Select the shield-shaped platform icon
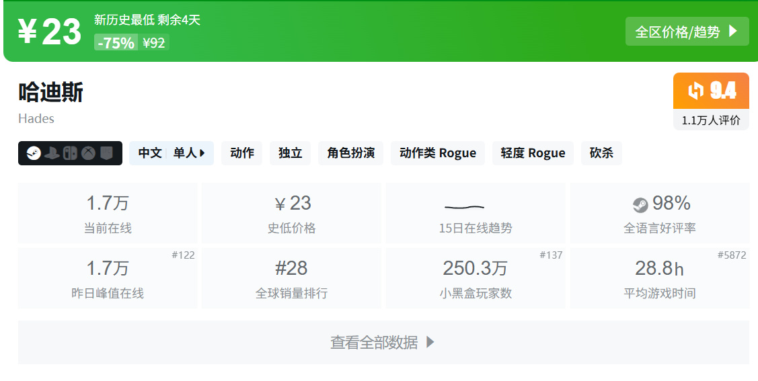The height and width of the screenshot is (381, 758). point(106,154)
